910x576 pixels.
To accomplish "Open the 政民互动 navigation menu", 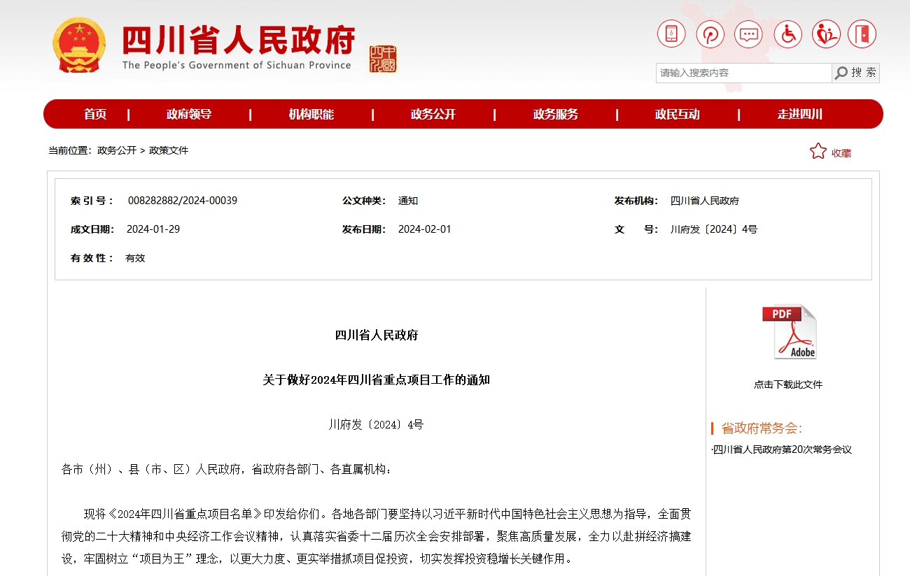I will (x=678, y=113).
